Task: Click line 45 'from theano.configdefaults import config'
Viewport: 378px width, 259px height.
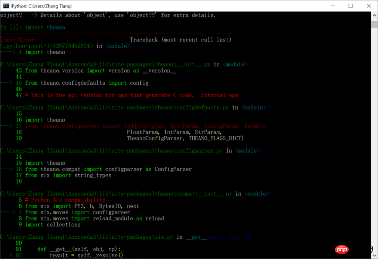Action: point(87,83)
